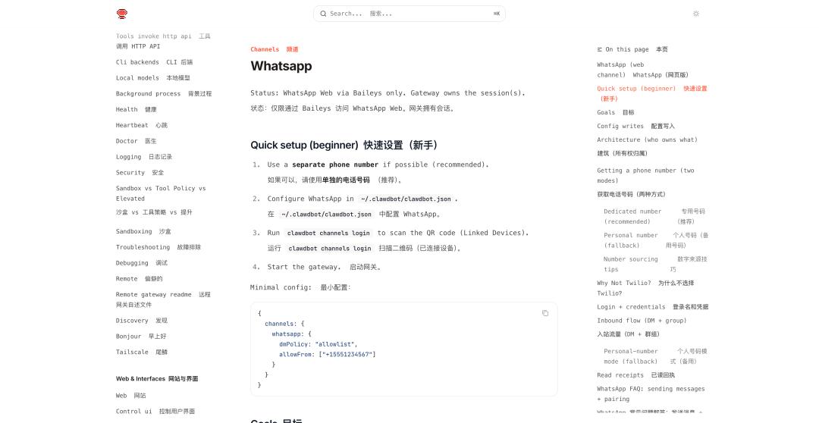The width and height of the screenshot is (819, 423).
Task: Jump to Login + credentials section
Action: point(652,306)
